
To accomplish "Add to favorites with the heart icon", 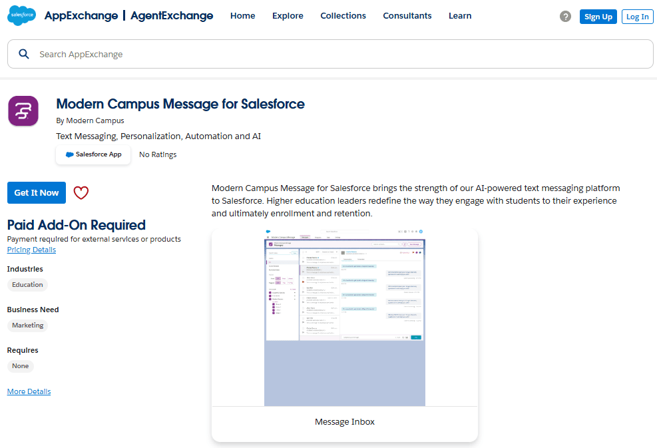I will pos(81,193).
